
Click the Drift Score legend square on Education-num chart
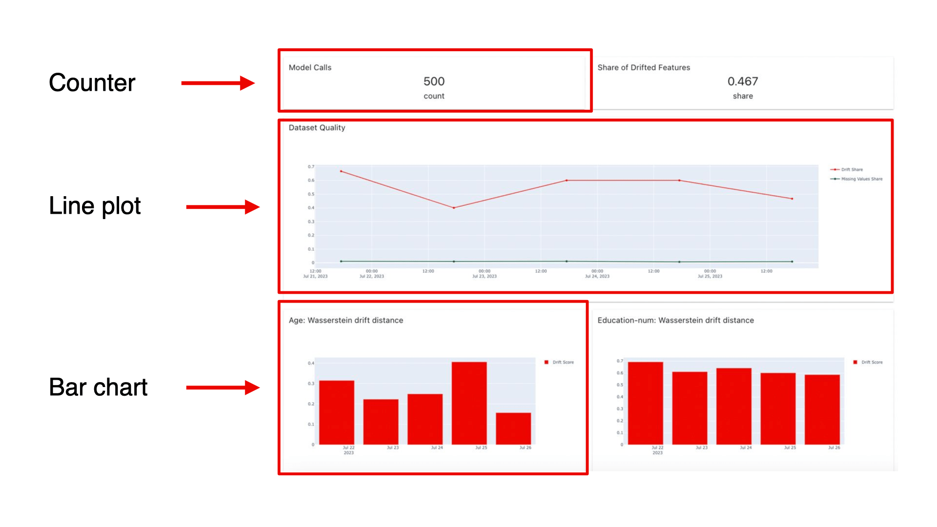pyautogui.click(x=855, y=362)
